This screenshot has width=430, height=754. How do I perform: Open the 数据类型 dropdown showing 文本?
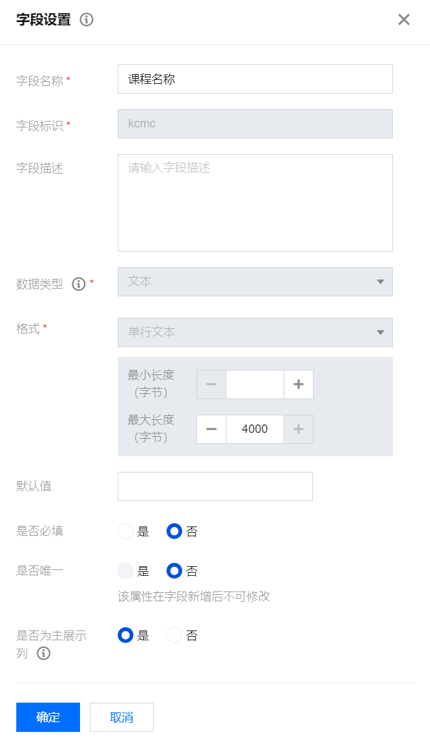pos(255,281)
